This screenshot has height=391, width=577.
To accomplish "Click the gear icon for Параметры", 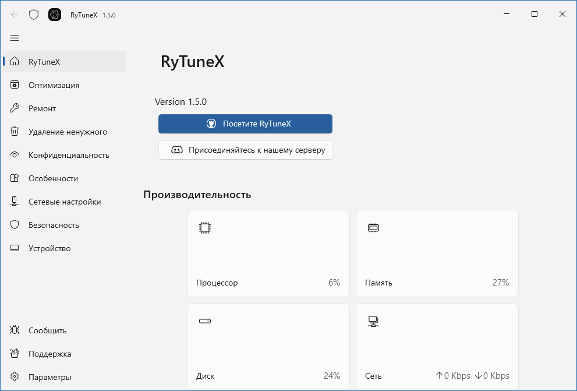I will pyautogui.click(x=15, y=377).
